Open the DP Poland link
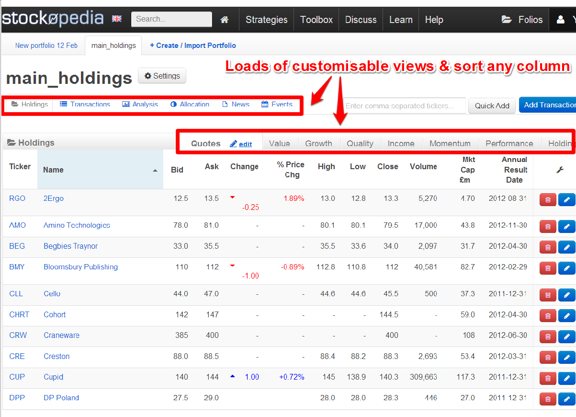This screenshot has height=417, width=576. [x=61, y=398]
